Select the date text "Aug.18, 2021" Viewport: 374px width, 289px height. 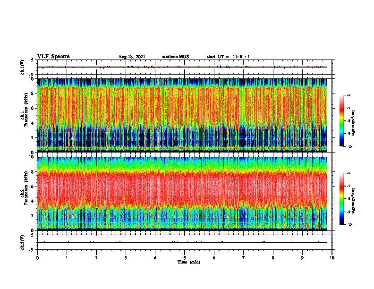pyautogui.click(x=132, y=57)
